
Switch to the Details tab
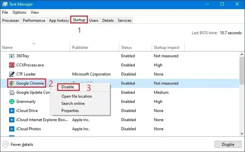click(108, 21)
